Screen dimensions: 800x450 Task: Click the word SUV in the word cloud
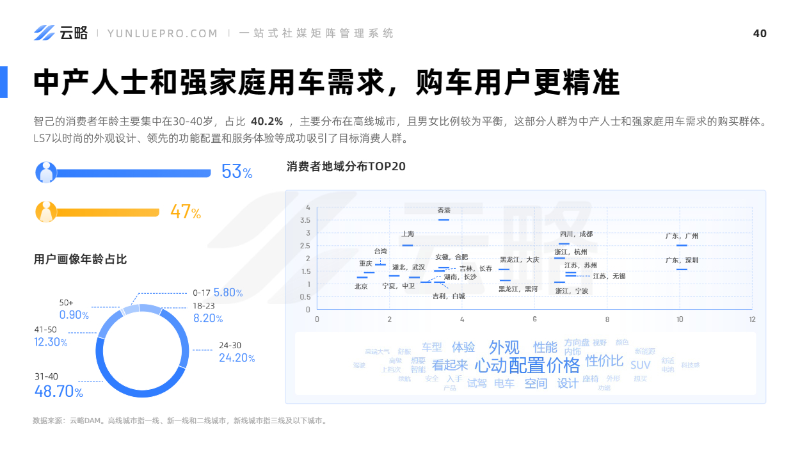pos(640,365)
